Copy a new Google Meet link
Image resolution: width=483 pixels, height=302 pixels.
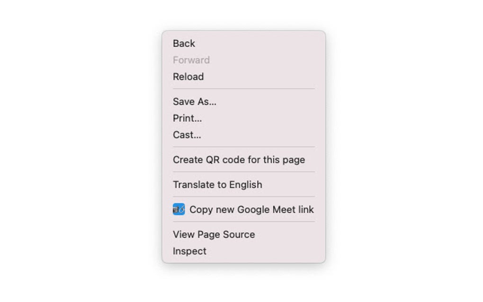click(x=251, y=209)
